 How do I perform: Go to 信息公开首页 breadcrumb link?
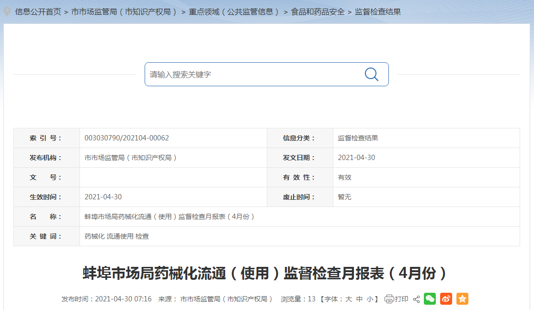coord(38,12)
